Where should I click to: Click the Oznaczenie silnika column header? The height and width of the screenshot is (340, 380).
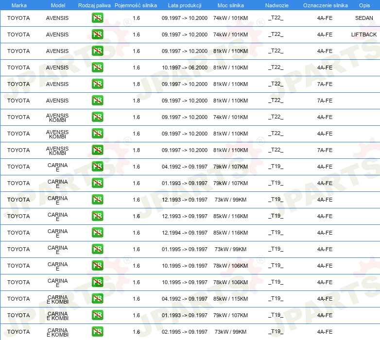[326, 5]
